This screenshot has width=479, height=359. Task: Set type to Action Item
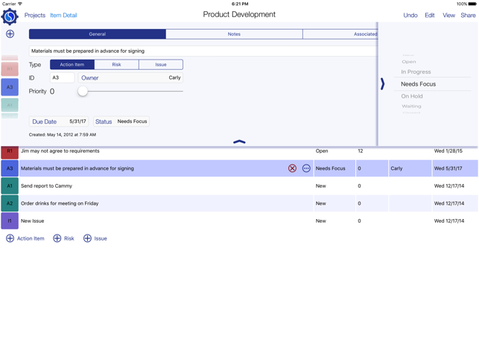click(x=72, y=65)
